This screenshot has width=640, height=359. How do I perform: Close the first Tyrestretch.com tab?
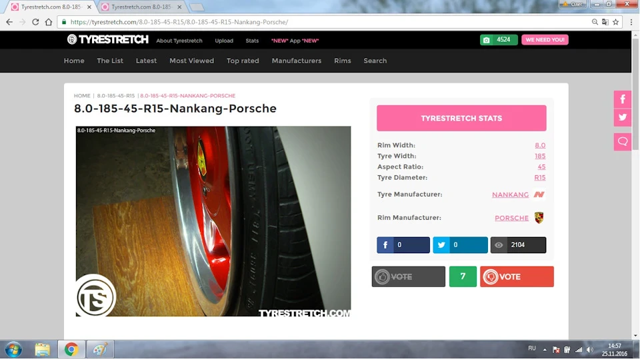tap(89, 7)
